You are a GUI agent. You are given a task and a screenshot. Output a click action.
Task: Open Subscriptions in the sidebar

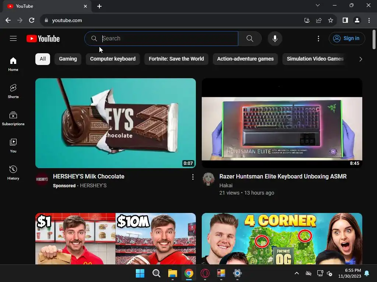[13, 119]
